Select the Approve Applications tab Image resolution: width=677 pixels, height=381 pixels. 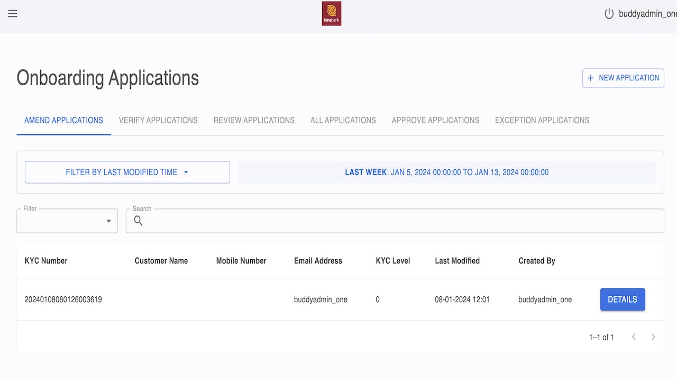[435, 120]
